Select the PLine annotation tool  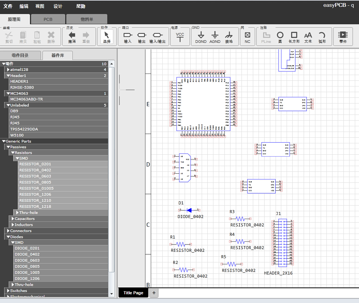coord(266,35)
